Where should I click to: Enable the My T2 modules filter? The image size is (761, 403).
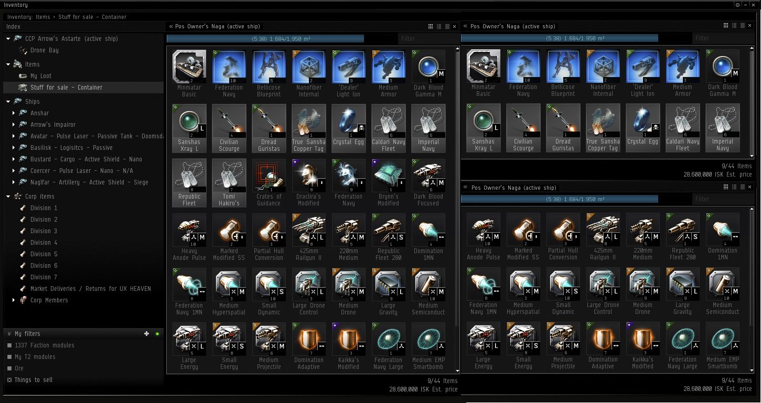[x=9, y=357]
